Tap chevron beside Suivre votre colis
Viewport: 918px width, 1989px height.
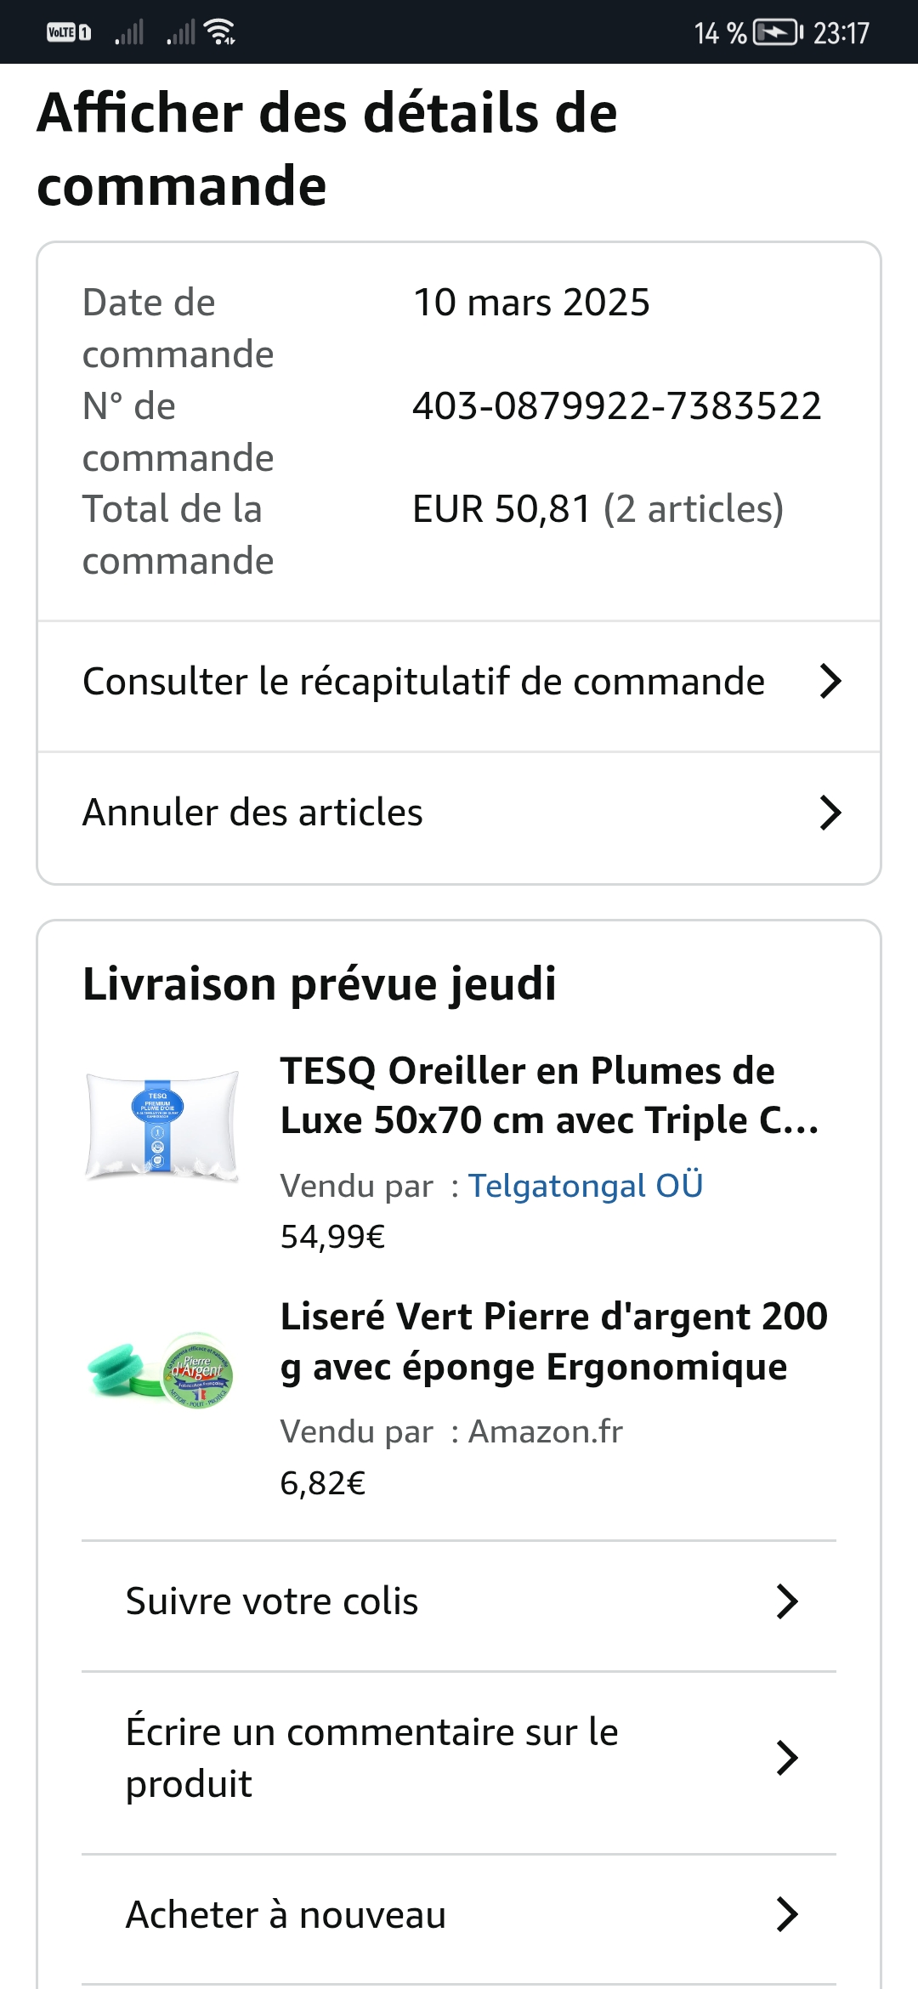click(x=787, y=1601)
